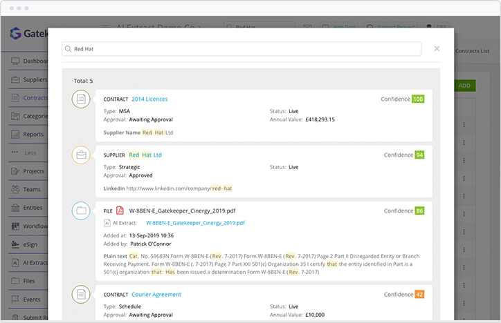Click the AI Extract icon under the file result
501x323 pixels.
coord(107,223)
